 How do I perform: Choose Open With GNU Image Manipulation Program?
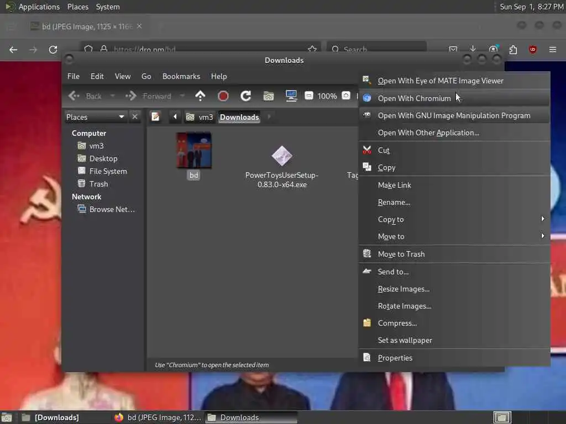tap(454, 115)
